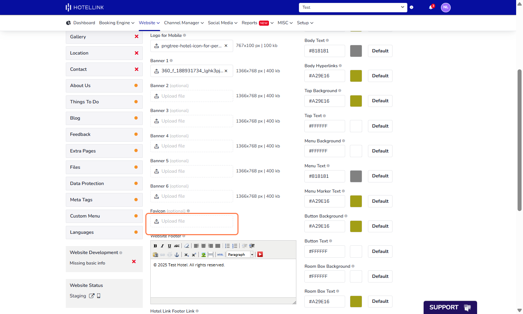
Task: Upload a Favicon file
Action: [x=192, y=221]
